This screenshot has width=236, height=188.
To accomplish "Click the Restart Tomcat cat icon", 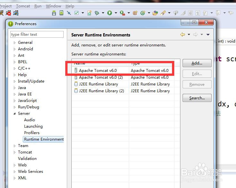I will (16, 13).
